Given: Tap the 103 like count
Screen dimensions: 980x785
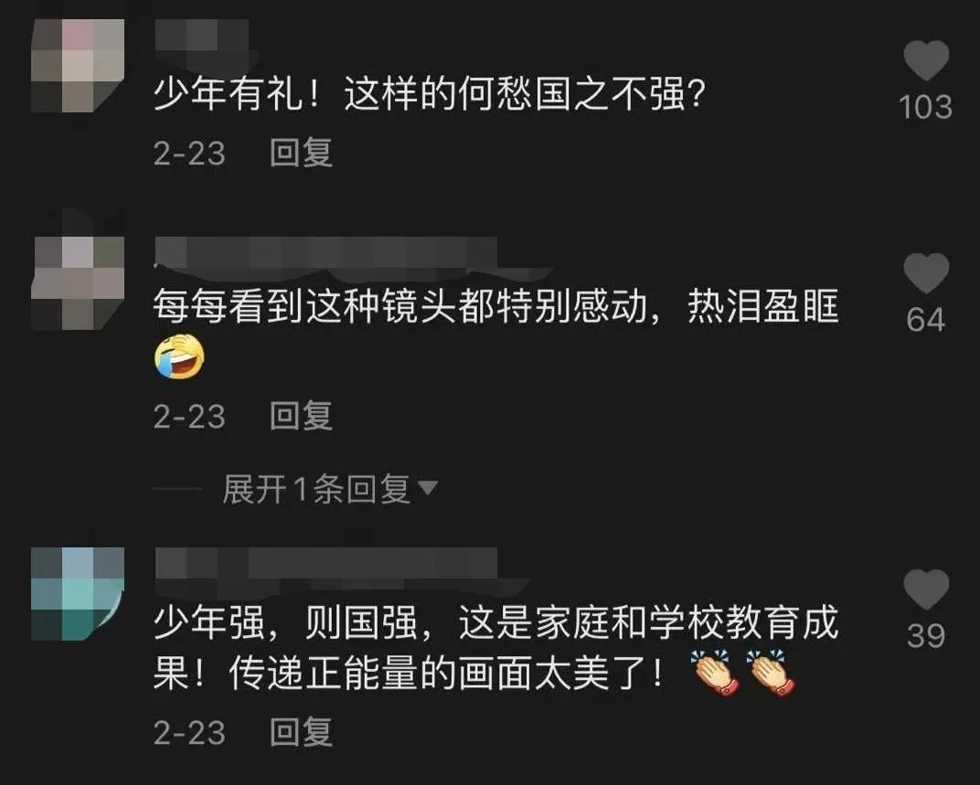Looking at the screenshot, I should (x=926, y=107).
